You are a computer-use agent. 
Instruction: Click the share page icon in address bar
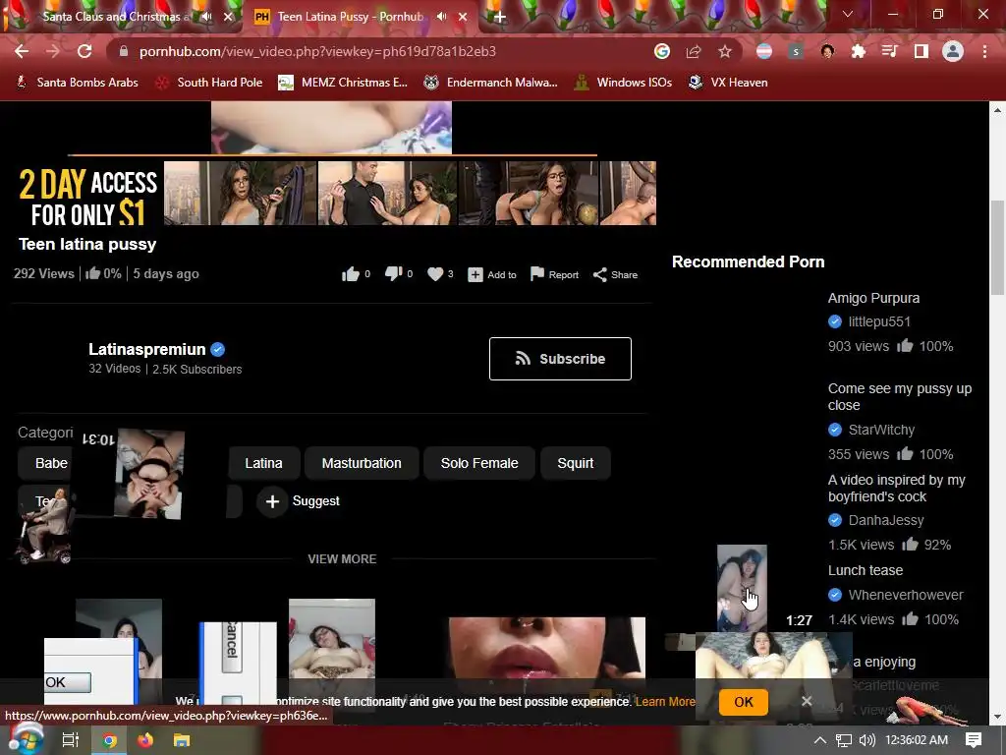click(x=694, y=51)
